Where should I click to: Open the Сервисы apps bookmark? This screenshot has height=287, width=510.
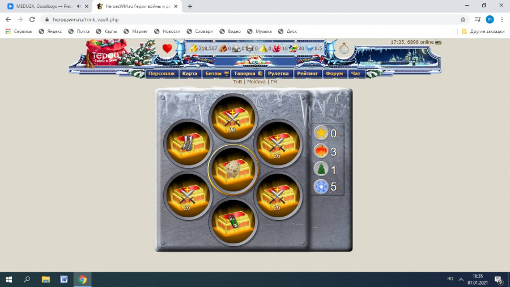(x=19, y=31)
